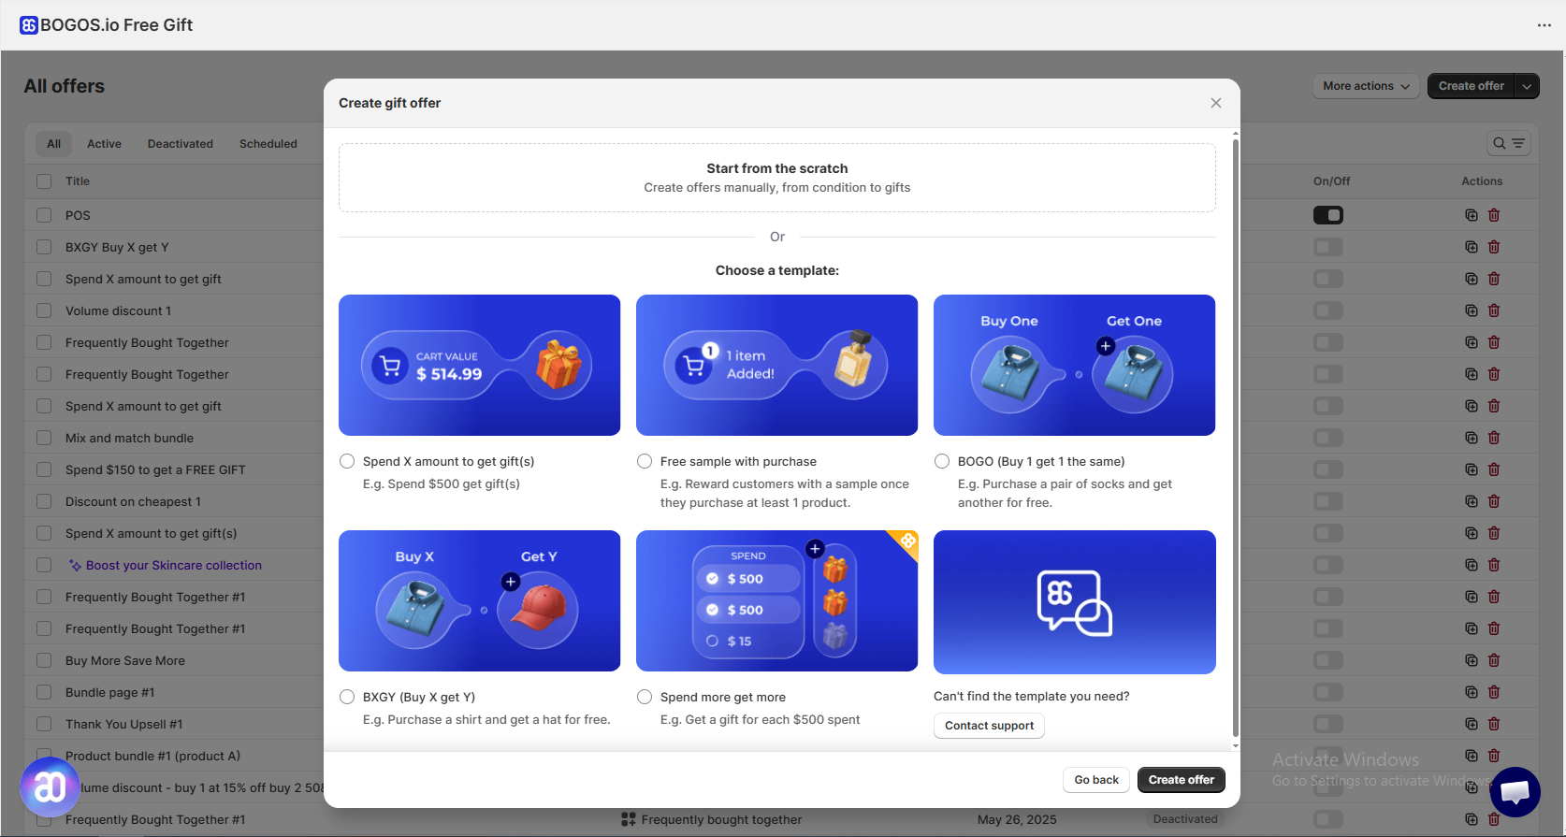Select the Spend X amount to get gift(s) radio
Screen dimensions: 1566x837
[347, 461]
